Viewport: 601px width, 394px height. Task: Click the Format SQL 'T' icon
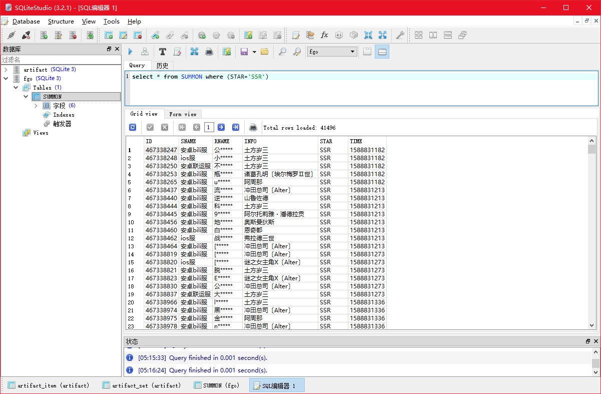162,52
